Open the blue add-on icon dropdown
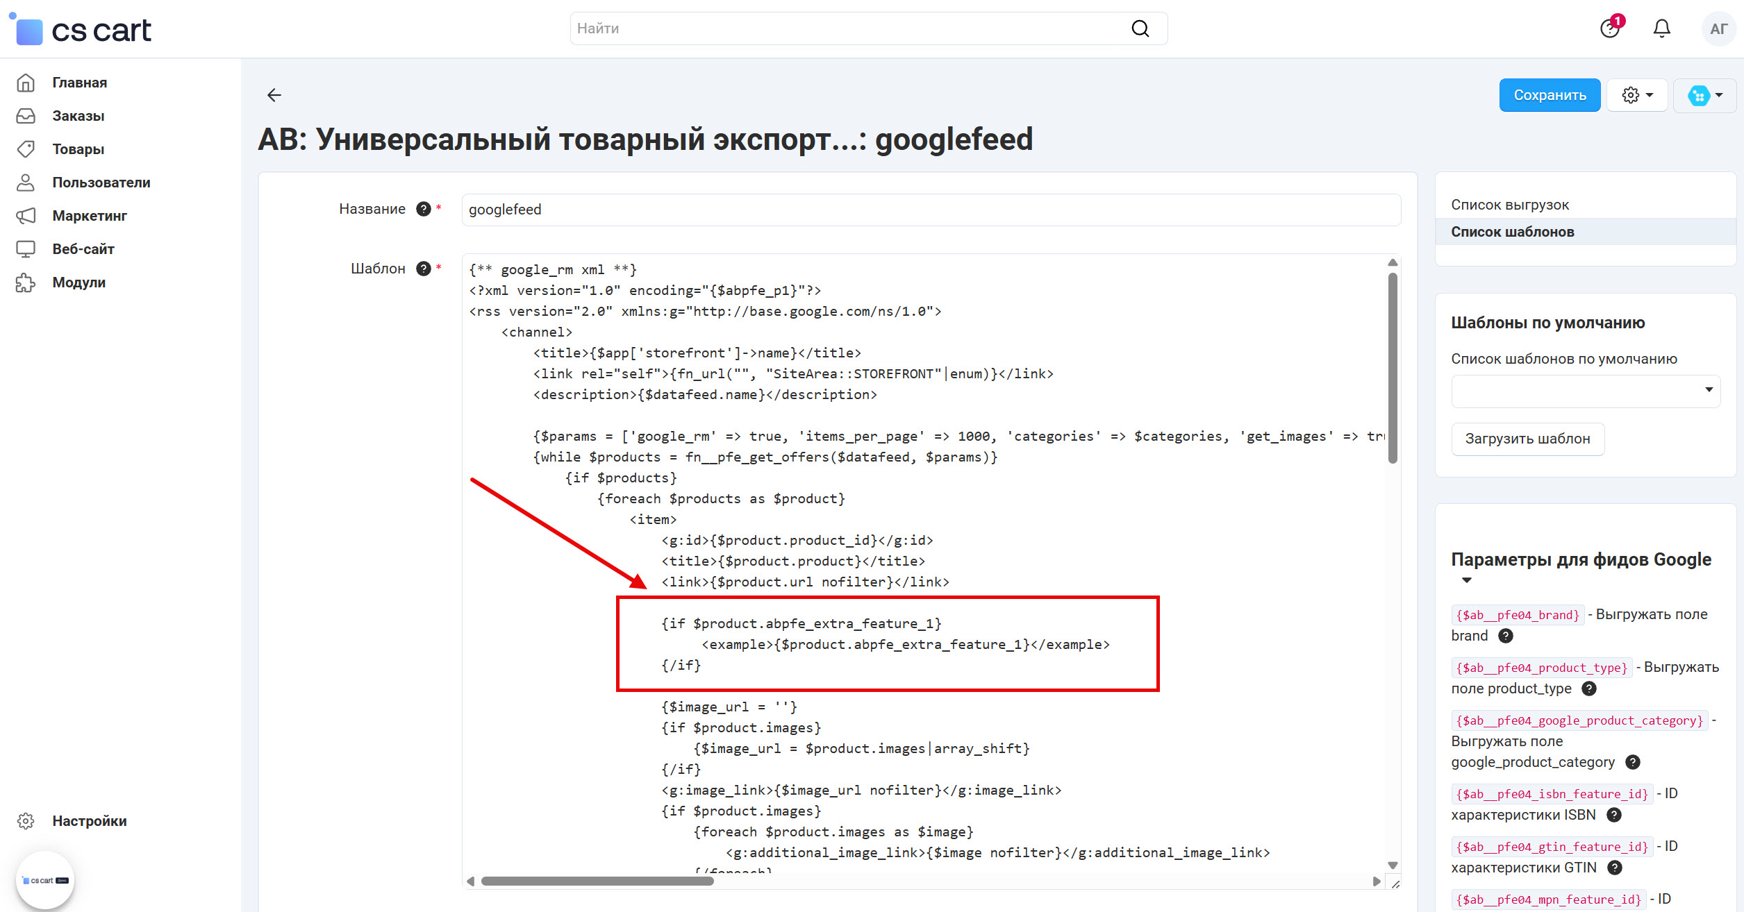 pyautogui.click(x=1705, y=95)
